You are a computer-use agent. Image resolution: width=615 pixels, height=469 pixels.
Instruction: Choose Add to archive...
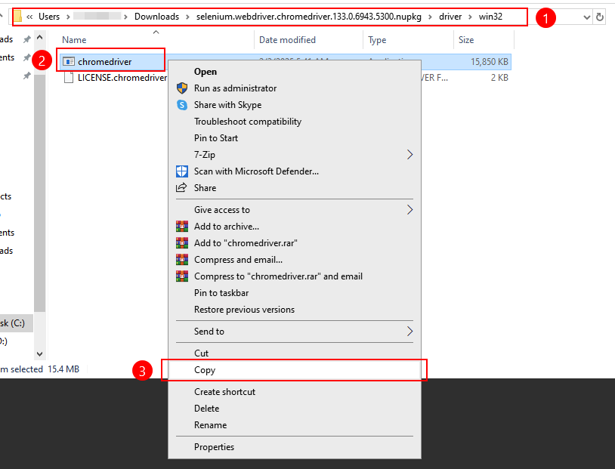click(x=295, y=227)
